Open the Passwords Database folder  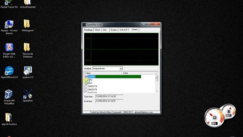coord(28,51)
